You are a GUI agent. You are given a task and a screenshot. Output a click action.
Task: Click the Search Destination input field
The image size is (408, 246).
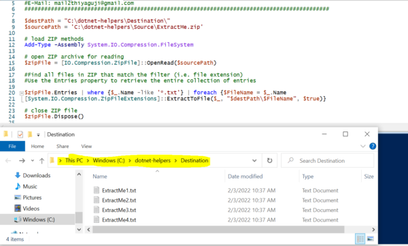point(327,160)
